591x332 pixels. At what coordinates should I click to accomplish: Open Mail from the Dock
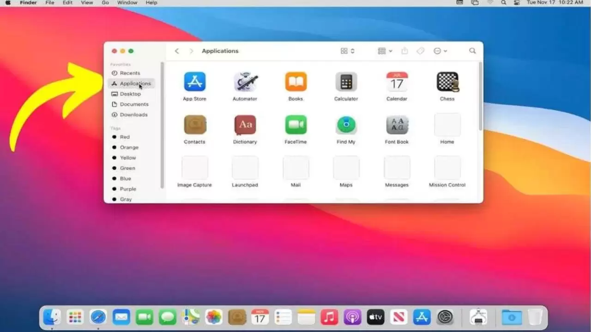121,317
